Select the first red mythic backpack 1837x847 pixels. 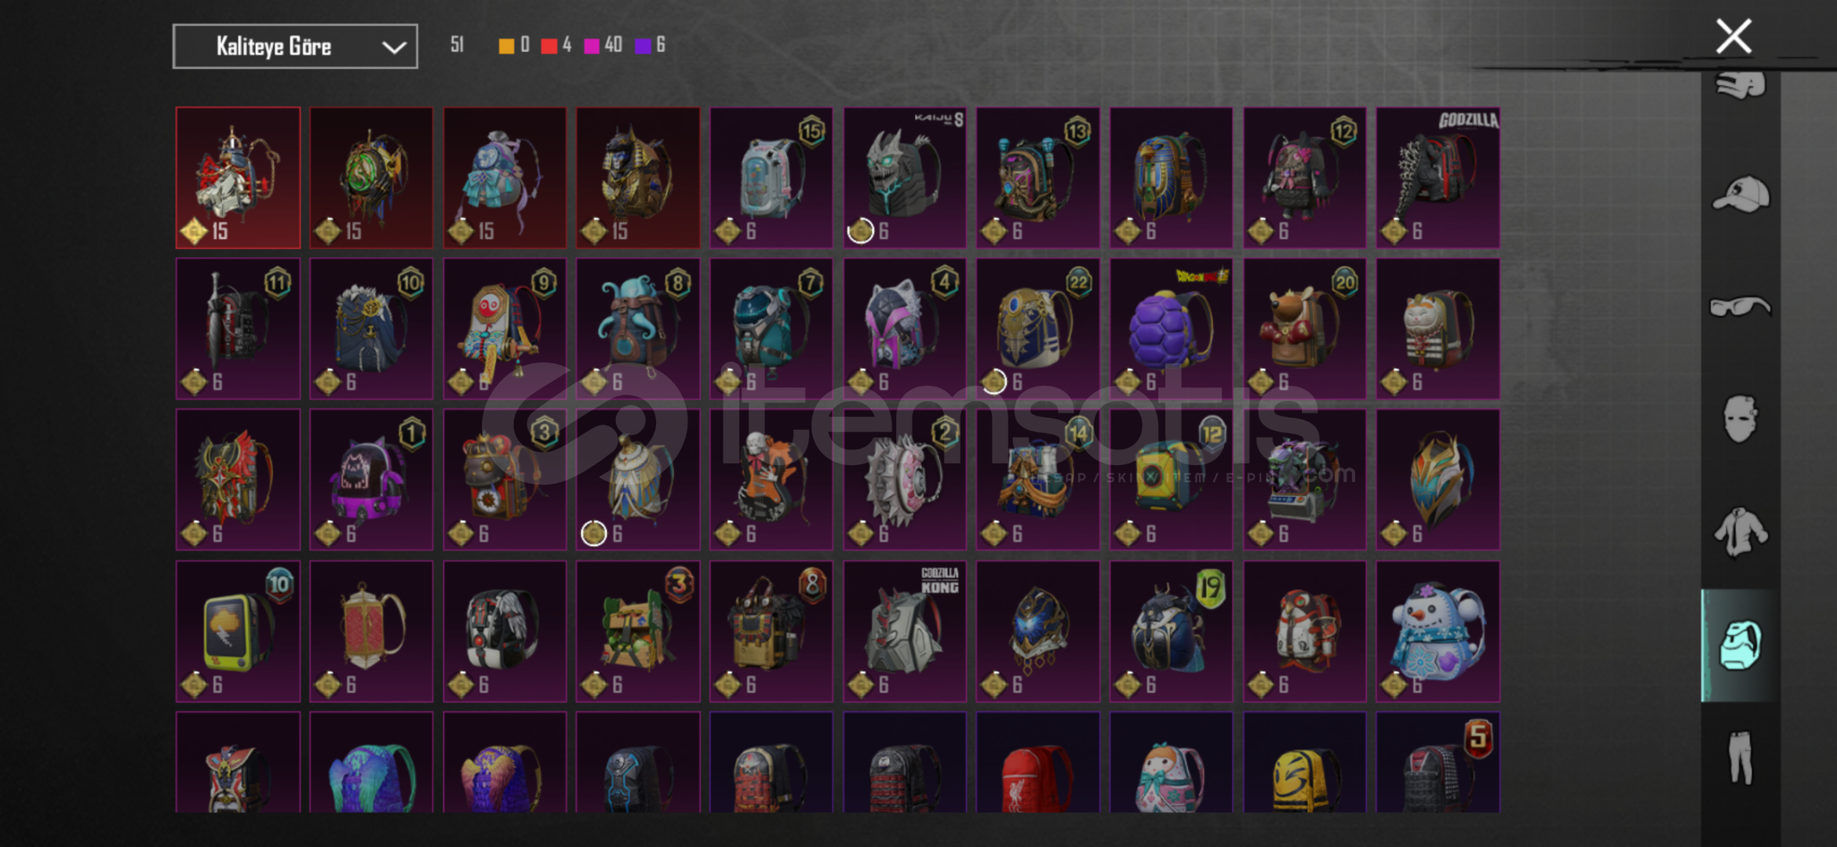pyautogui.click(x=238, y=178)
